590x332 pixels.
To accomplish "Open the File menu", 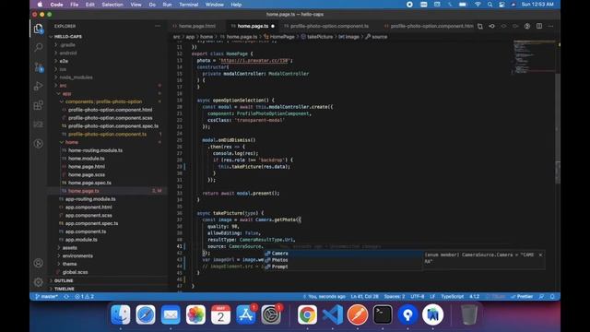I will coord(75,5).
